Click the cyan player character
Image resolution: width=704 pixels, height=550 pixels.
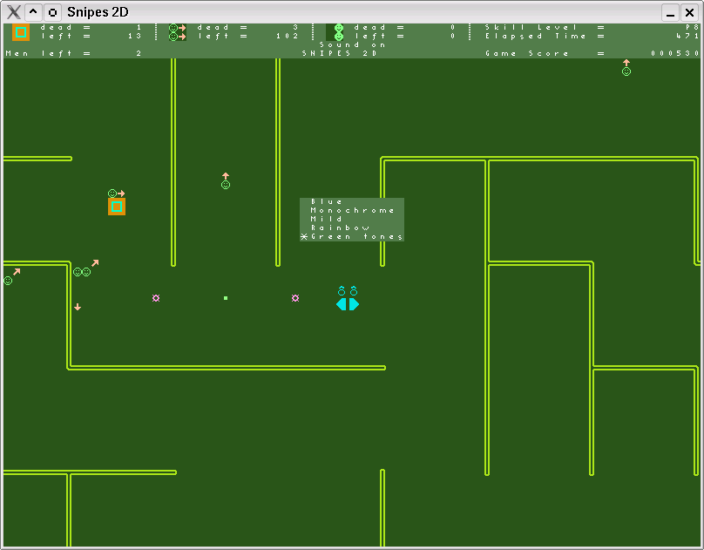[348, 298]
